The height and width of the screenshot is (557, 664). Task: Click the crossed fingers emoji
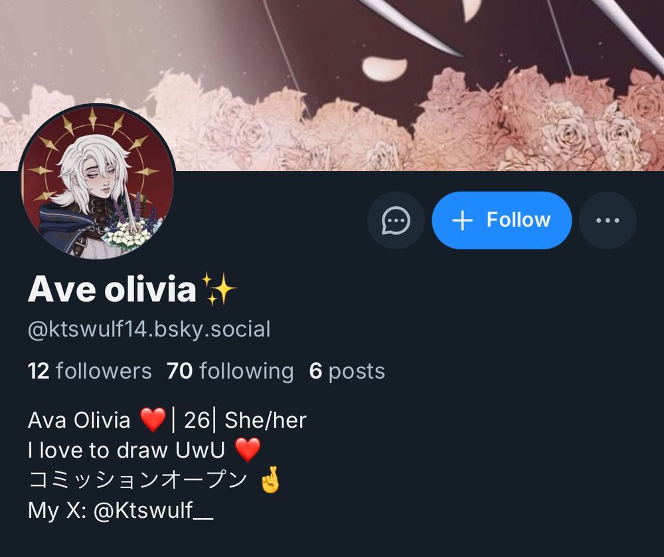pos(270,479)
